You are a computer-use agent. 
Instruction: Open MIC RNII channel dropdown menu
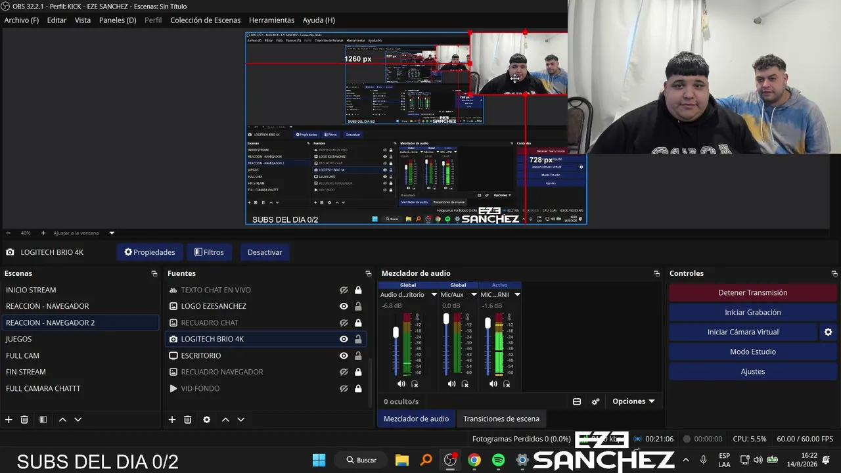(517, 295)
